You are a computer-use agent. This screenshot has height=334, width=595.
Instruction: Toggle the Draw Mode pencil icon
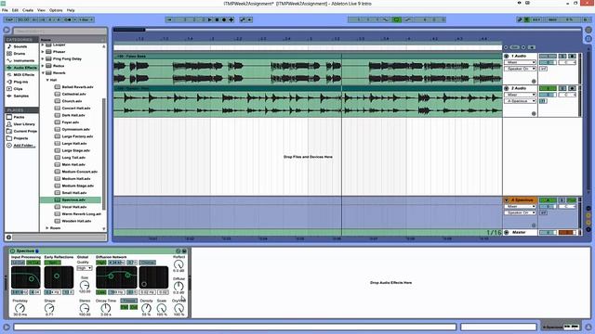click(521, 19)
